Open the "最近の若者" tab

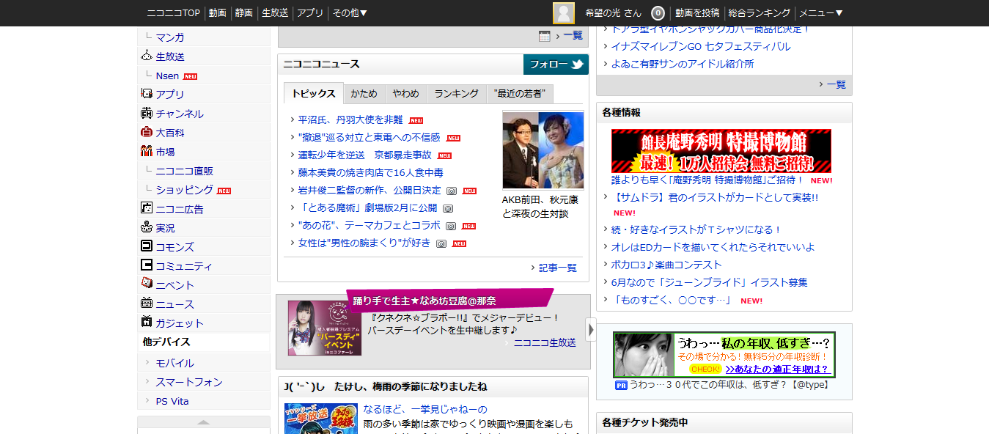click(520, 93)
